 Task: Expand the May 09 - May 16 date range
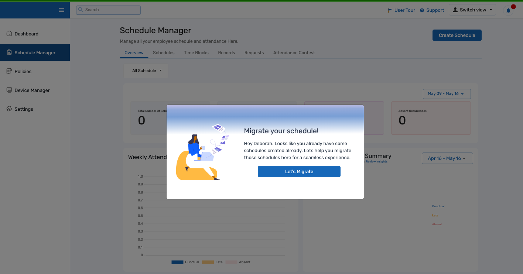447,94
